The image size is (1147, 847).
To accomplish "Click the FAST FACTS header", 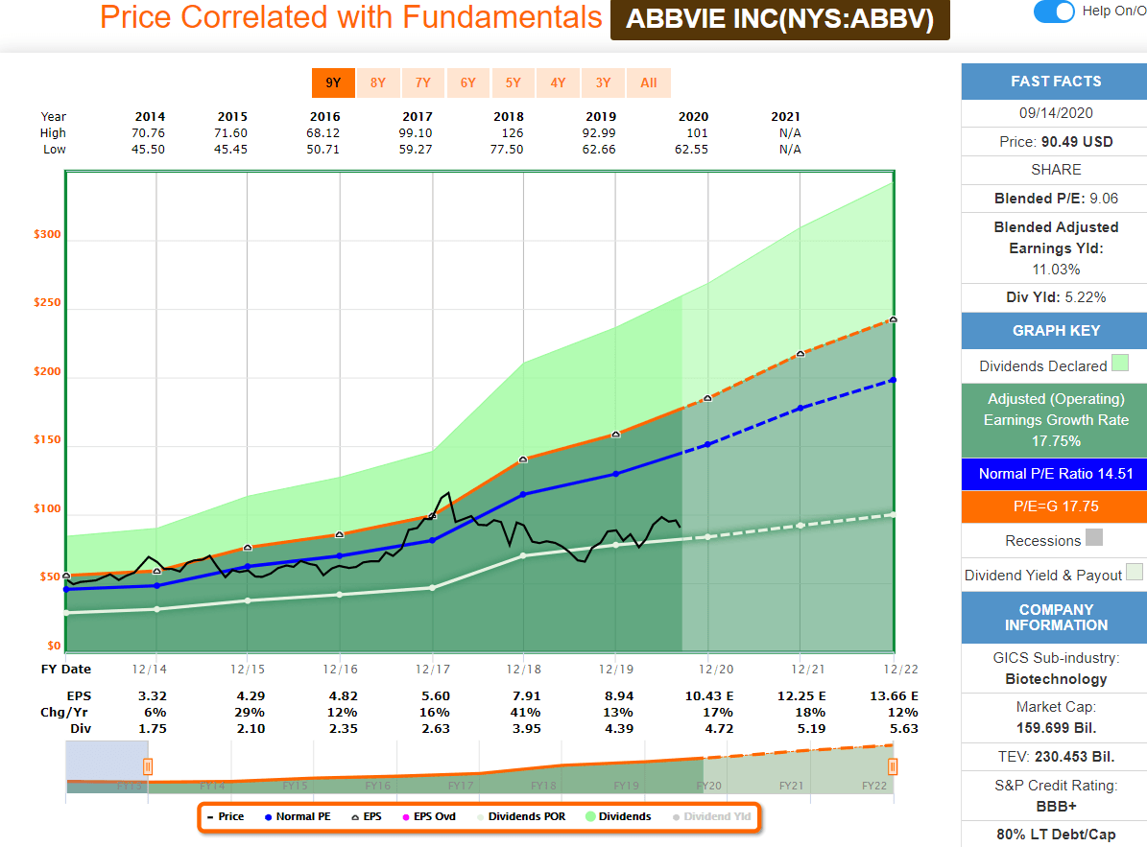I will pos(1054,82).
